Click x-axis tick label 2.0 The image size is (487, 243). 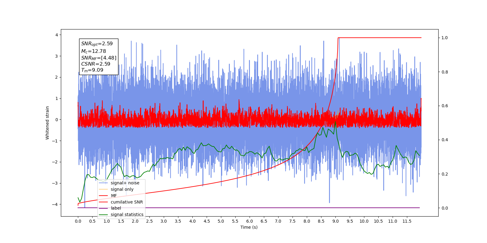135,221
